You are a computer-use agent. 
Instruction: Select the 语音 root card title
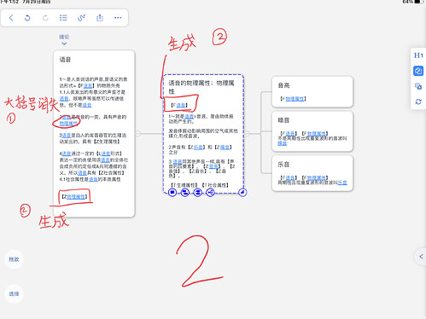(x=65, y=60)
